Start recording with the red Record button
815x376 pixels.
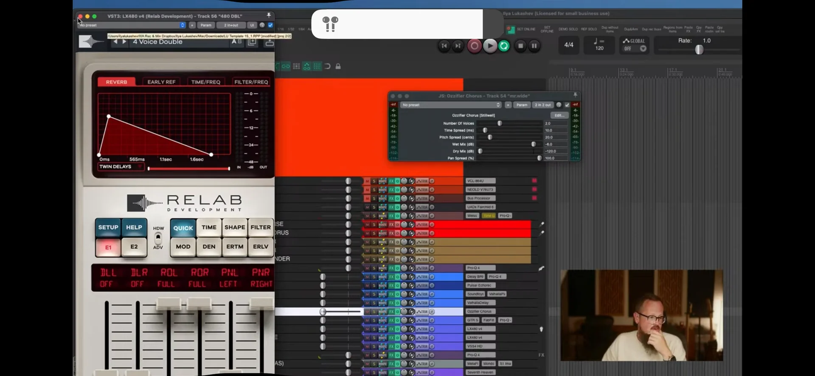(474, 46)
